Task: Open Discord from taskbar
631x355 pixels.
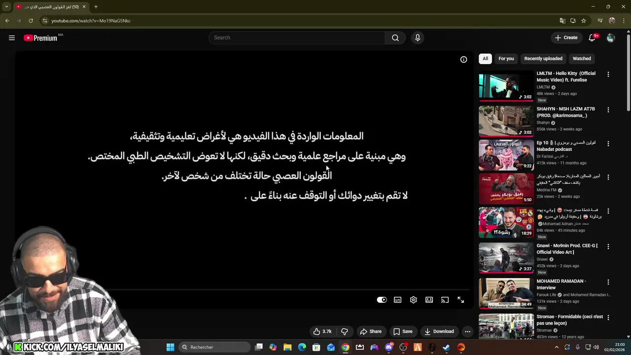Action: (x=389, y=347)
